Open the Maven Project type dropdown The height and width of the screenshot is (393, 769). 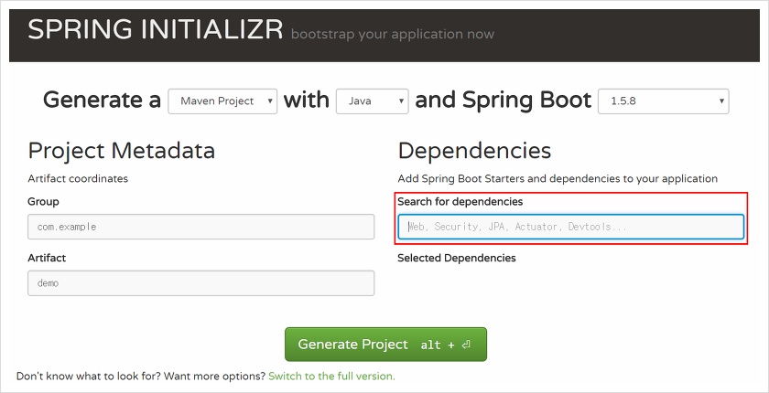point(222,101)
